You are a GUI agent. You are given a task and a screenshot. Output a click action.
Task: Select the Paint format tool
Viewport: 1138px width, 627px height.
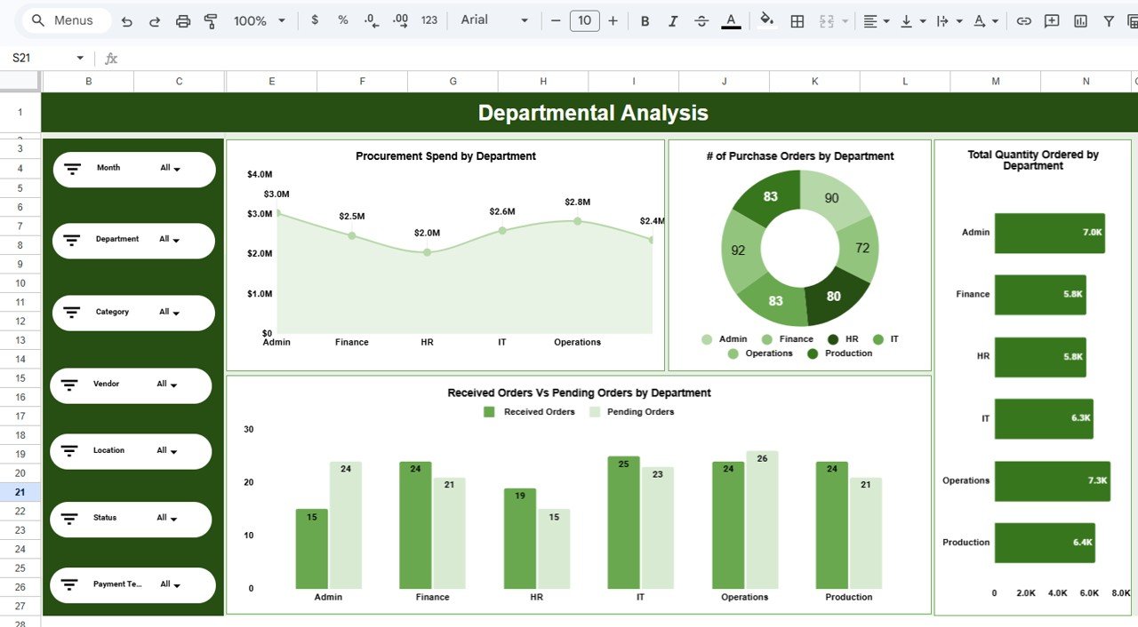pos(210,20)
